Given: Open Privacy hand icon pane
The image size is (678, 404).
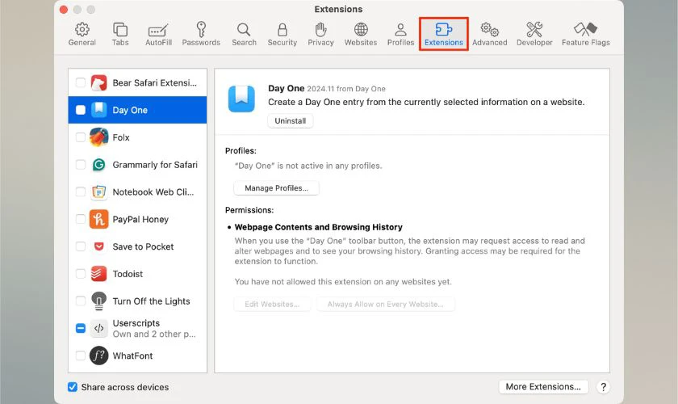Looking at the screenshot, I should click(x=320, y=34).
